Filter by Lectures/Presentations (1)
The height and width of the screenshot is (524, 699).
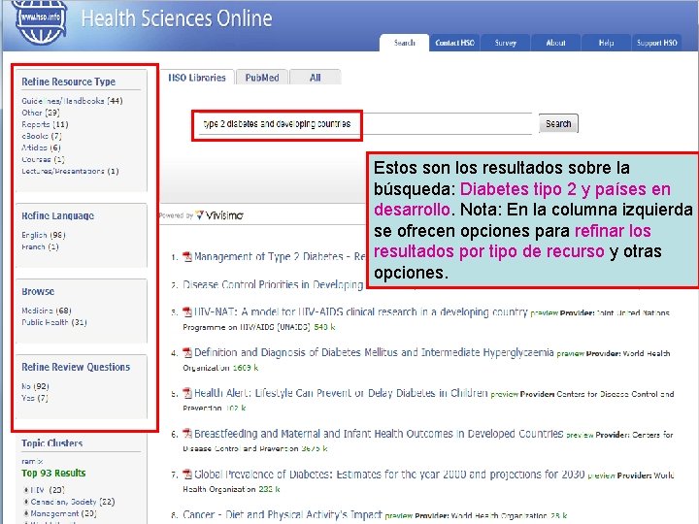click(71, 171)
